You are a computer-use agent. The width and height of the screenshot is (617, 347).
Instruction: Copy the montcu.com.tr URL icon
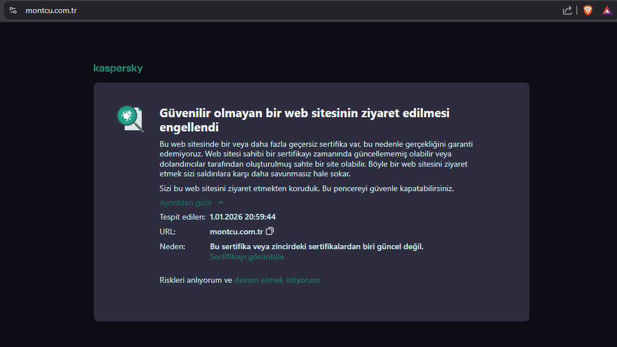click(270, 232)
